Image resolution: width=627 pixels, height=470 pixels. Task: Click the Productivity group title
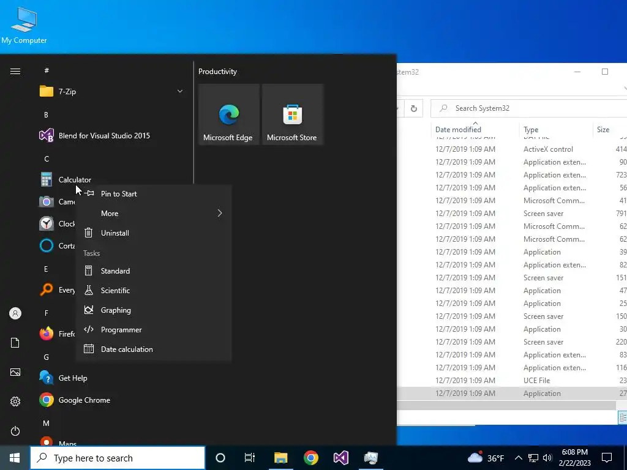[217, 72]
